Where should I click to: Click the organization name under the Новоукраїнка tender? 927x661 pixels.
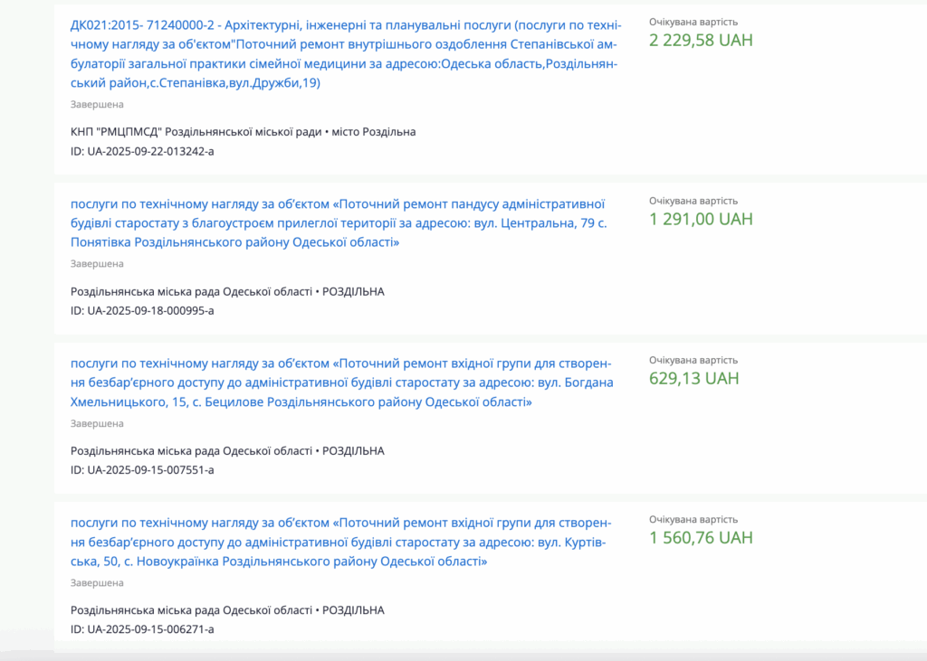tap(190, 610)
